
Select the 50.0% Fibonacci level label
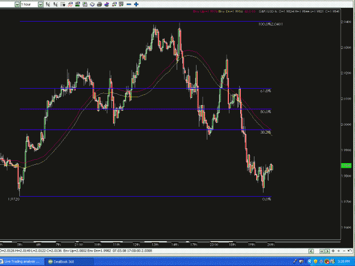265,112
